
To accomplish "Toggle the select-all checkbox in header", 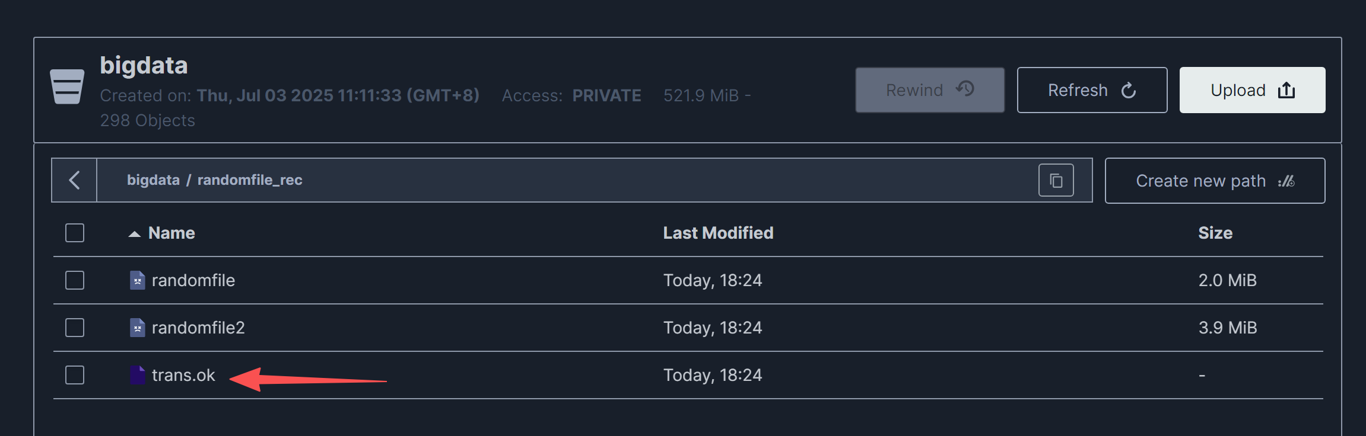I will [x=75, y=233].
